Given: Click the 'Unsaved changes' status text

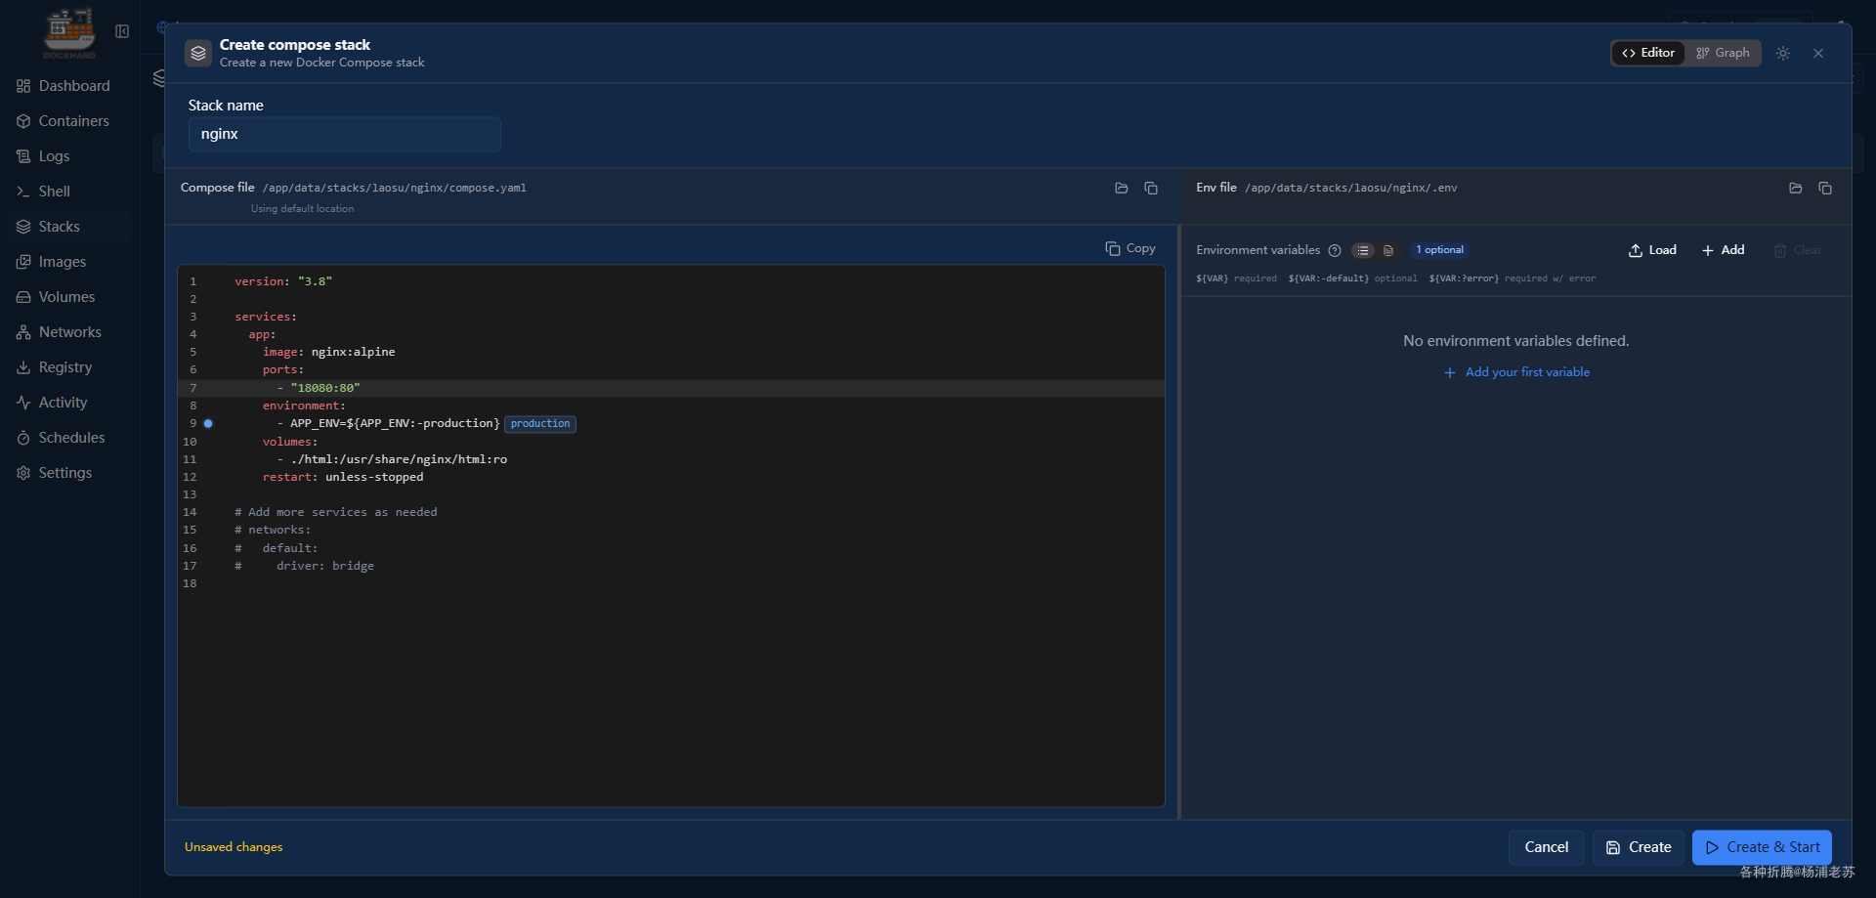Looking at the screenshot, I should (234, 847).
